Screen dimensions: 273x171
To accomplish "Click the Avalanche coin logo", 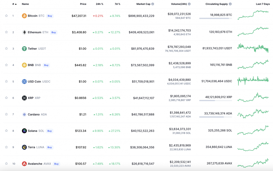I will (24, 164).
